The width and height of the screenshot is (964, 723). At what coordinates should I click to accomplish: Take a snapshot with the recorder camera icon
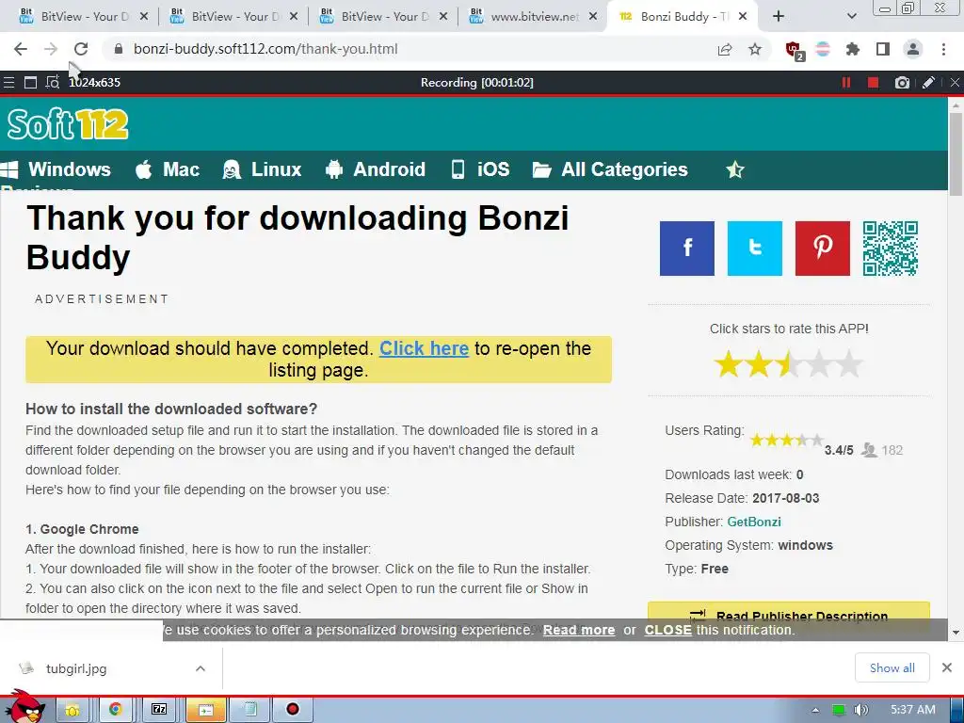point(901,83)
